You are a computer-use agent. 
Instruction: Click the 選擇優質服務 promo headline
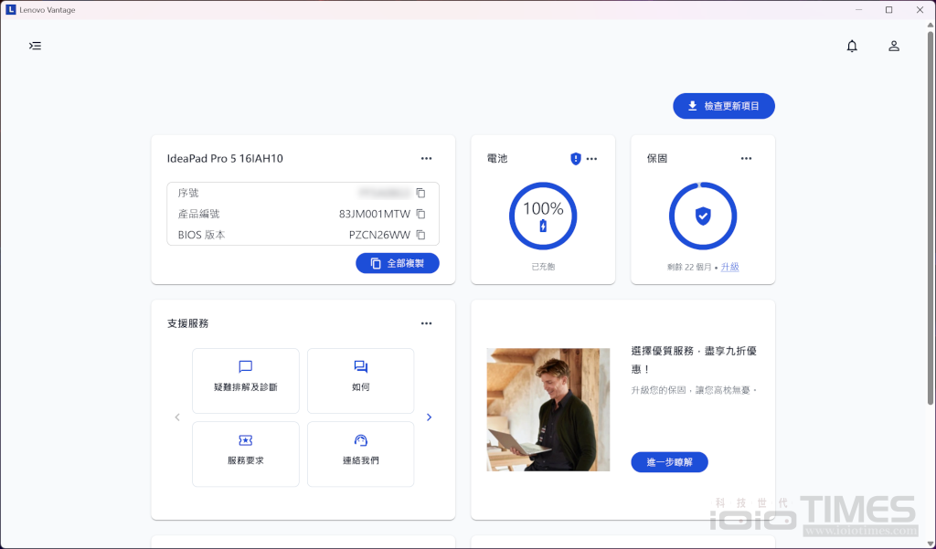click(x=694, y=360)
